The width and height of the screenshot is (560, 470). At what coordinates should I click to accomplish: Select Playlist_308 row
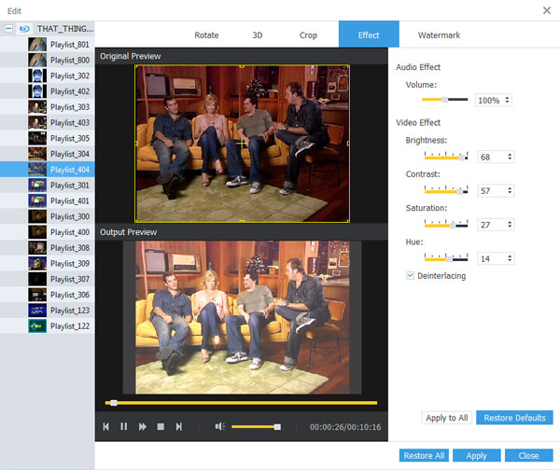pyautogui.click(x=48, y=248)
